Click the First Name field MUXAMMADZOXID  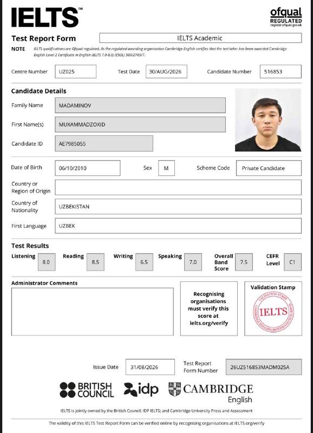[x=140, y=124]
